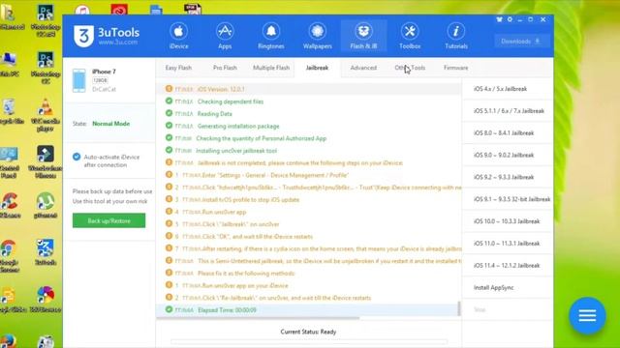620x348 pixels.
Task: Open the Apps section
Action: [x=225, y=37]
